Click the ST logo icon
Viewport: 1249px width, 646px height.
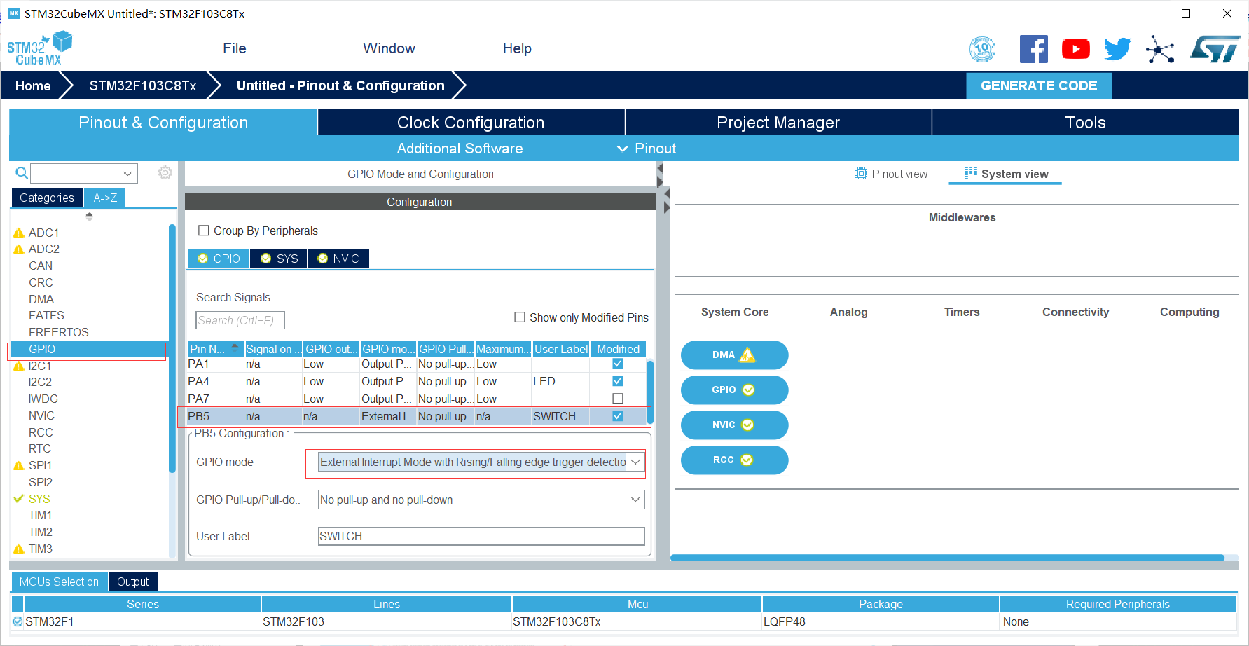coord(1215,49)
